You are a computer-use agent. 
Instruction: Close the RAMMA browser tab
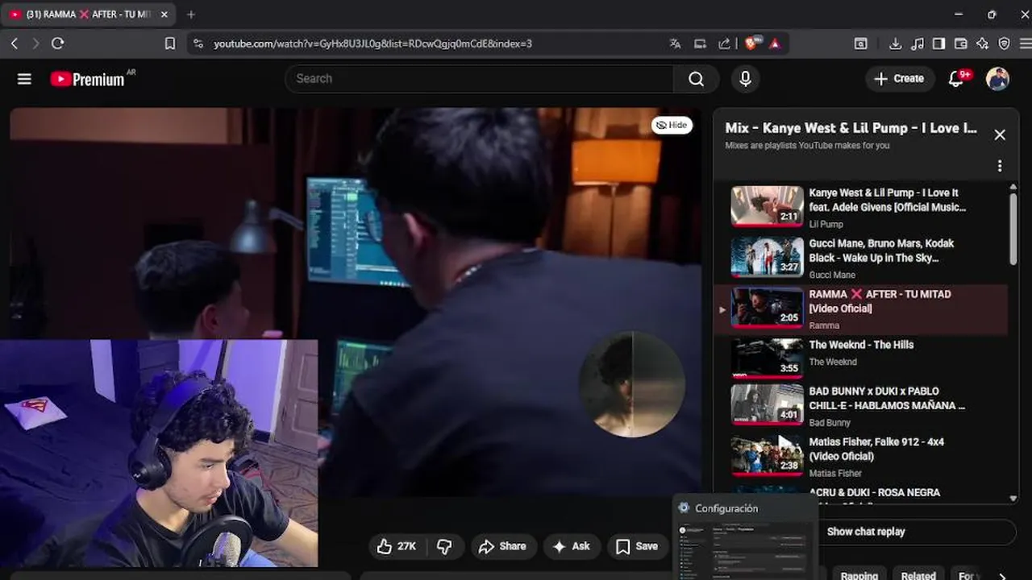pyautogui.click(x=164, y=14)
